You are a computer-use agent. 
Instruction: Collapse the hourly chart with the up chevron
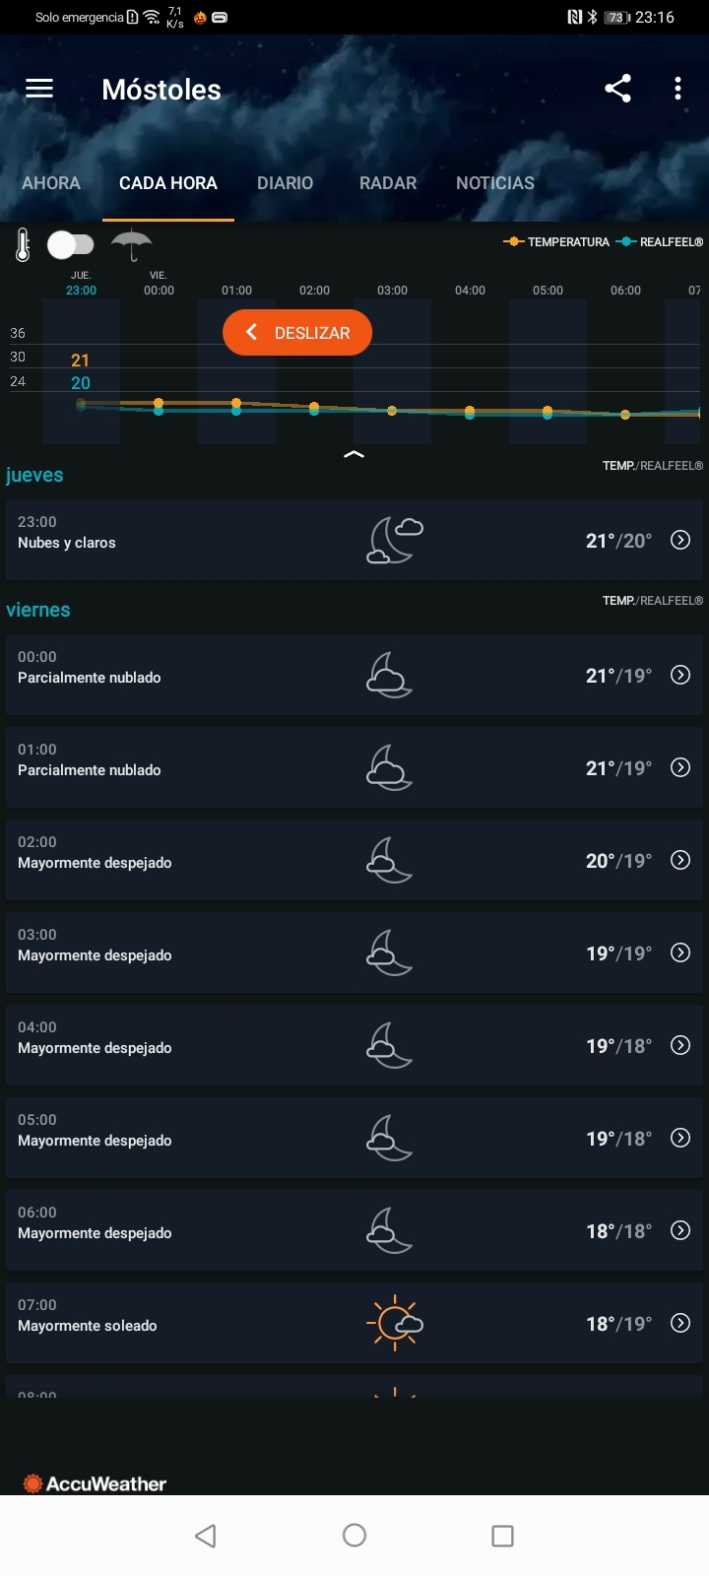(x=354, y=455)
